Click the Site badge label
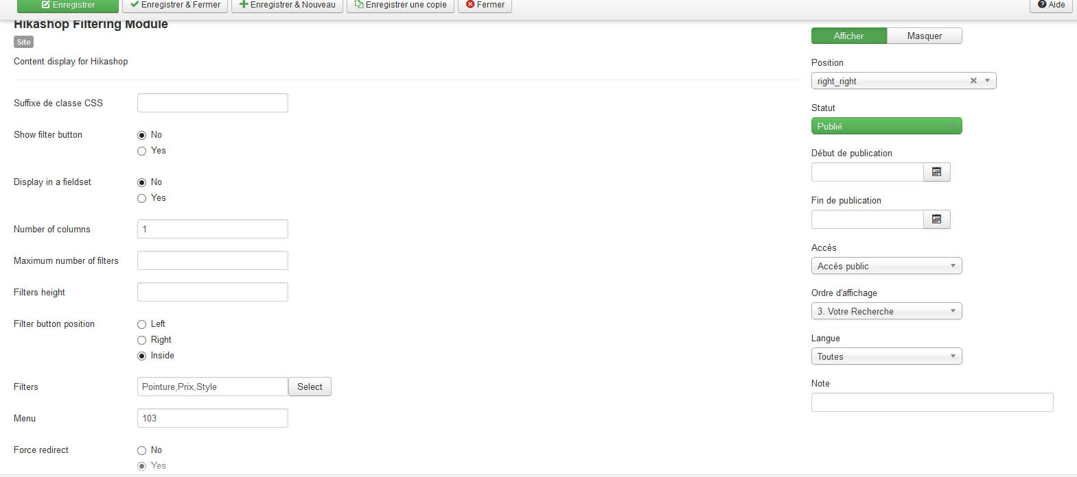 (23, 42)
